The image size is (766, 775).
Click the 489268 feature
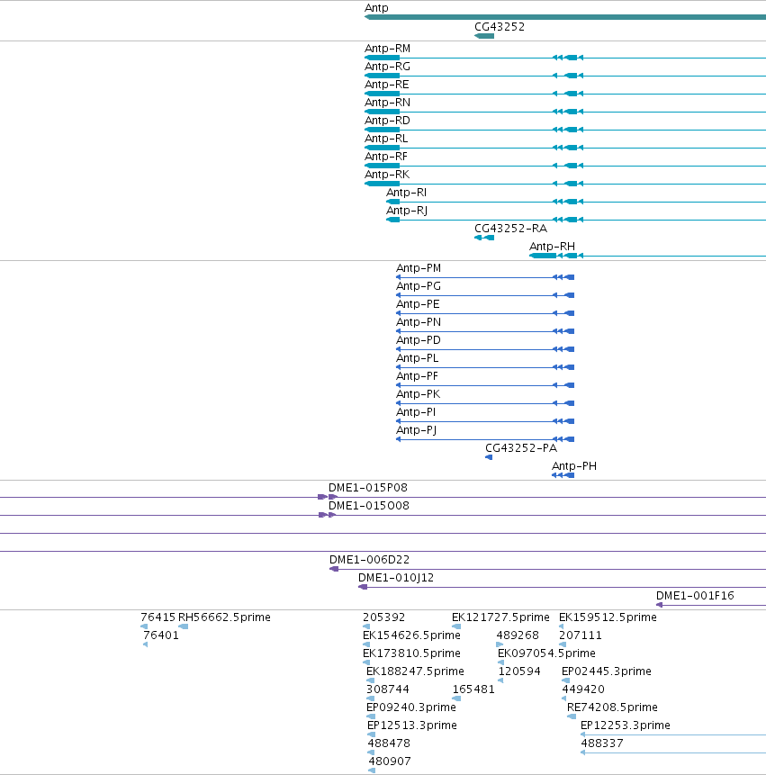point(500,644)
